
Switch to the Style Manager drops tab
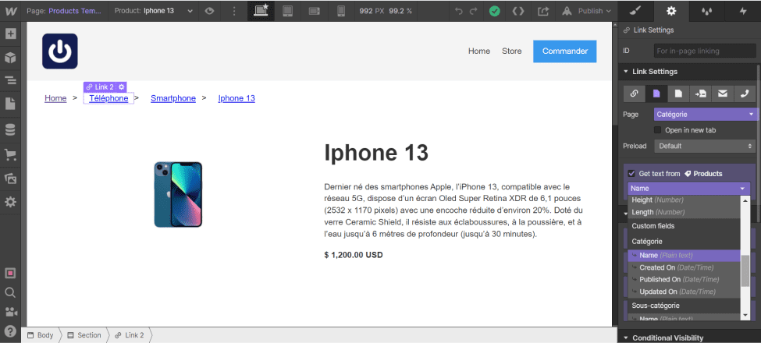(707, 11)
